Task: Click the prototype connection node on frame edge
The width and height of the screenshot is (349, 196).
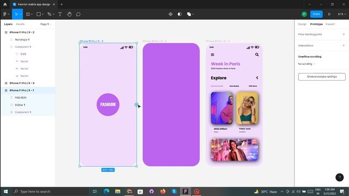Action: pos(136,105)
